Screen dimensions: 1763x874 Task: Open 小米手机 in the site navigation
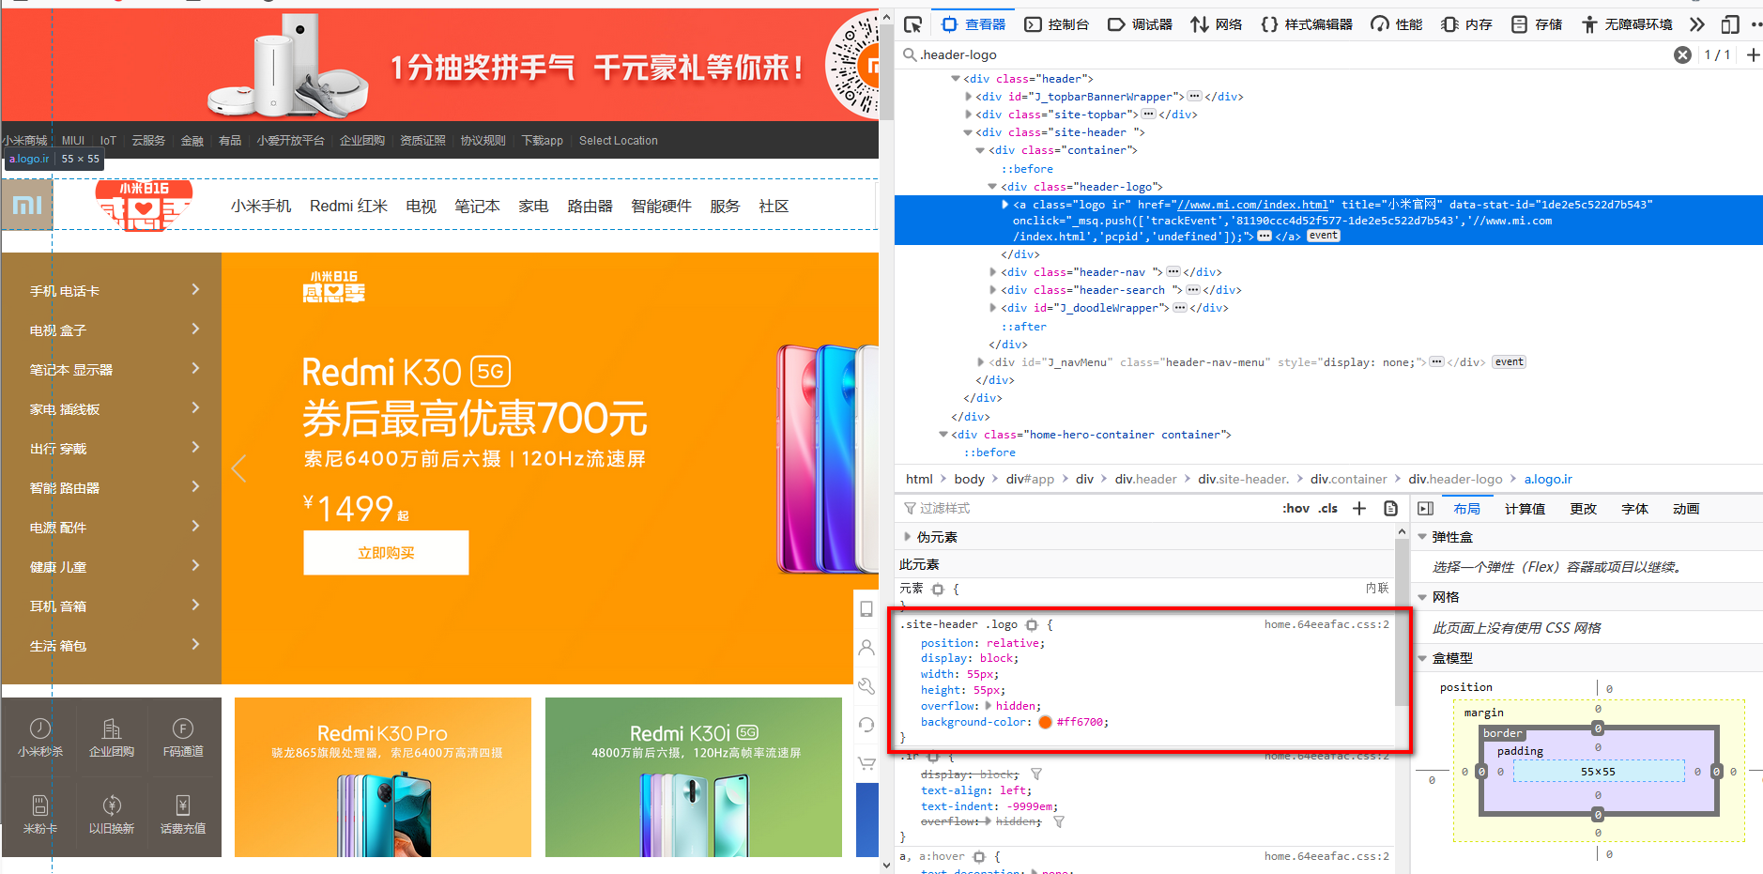(261, 206)
